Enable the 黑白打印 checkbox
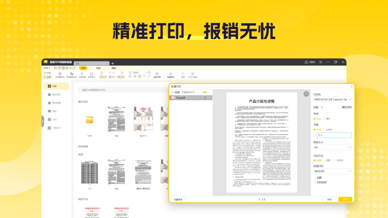388x218 pixels. click(x=340, y=107)
